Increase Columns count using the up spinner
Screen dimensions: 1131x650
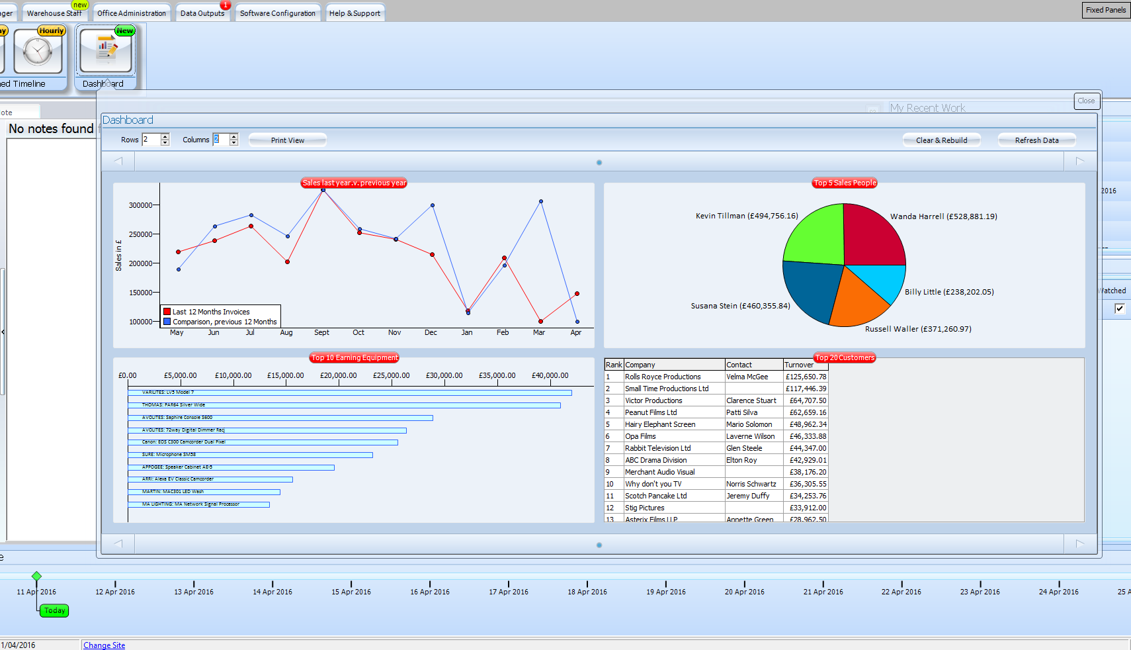(233, 136)
